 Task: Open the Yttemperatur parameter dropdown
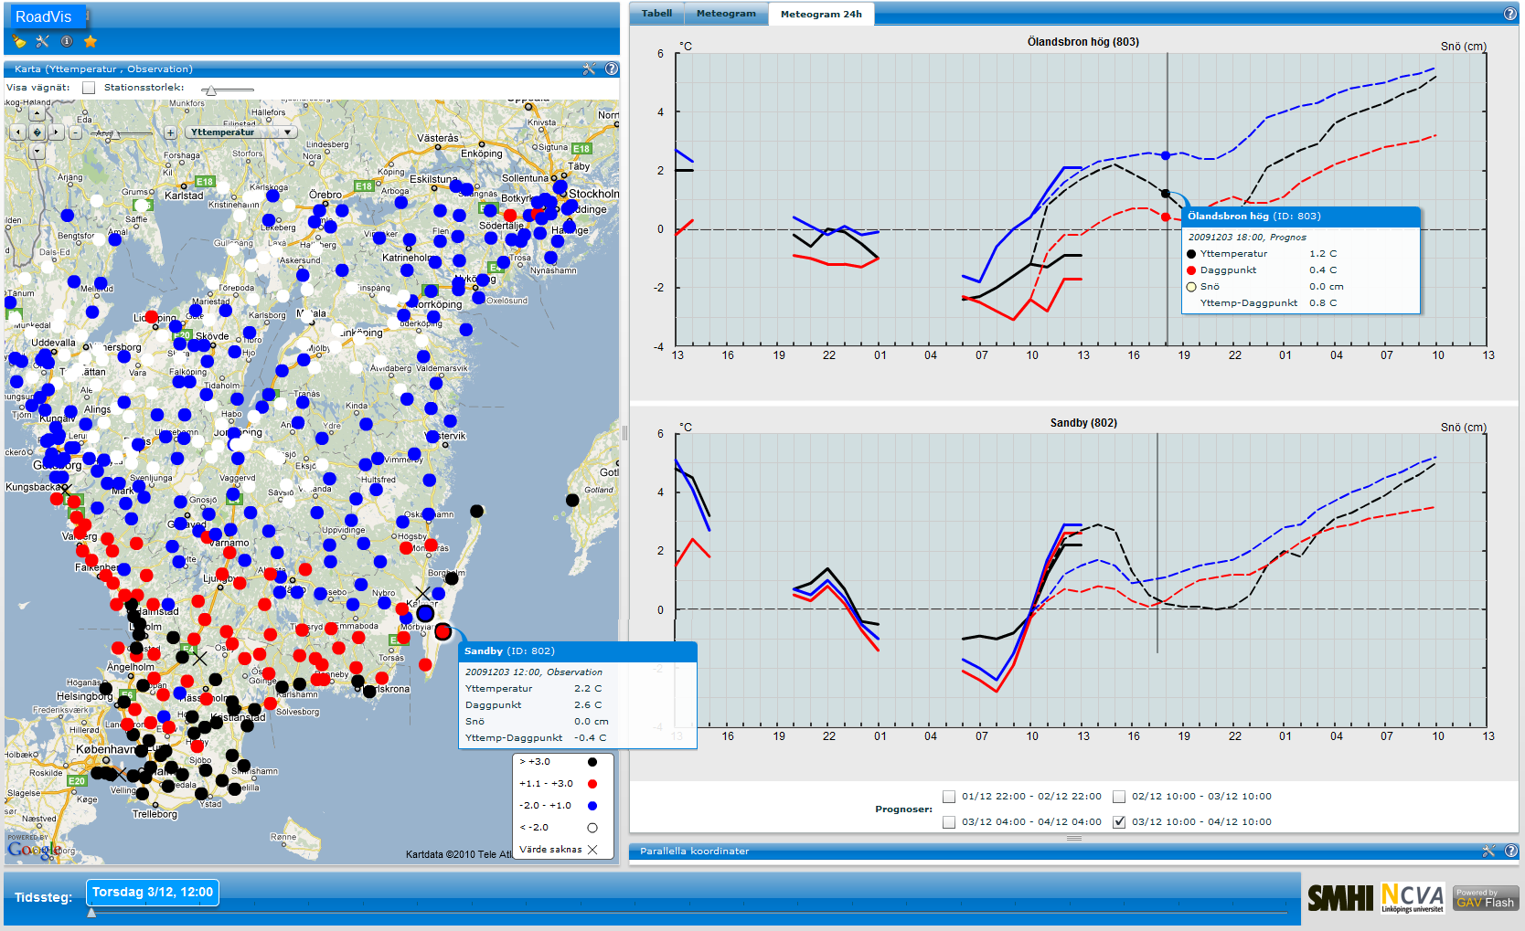tap(241, 132)
